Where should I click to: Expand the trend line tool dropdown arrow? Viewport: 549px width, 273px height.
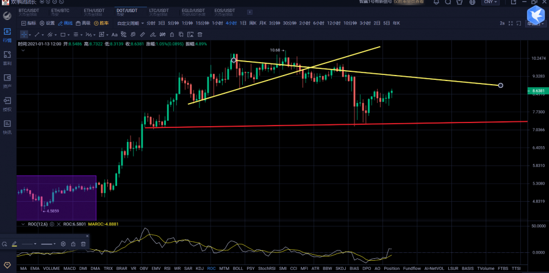tap(43, 35)
